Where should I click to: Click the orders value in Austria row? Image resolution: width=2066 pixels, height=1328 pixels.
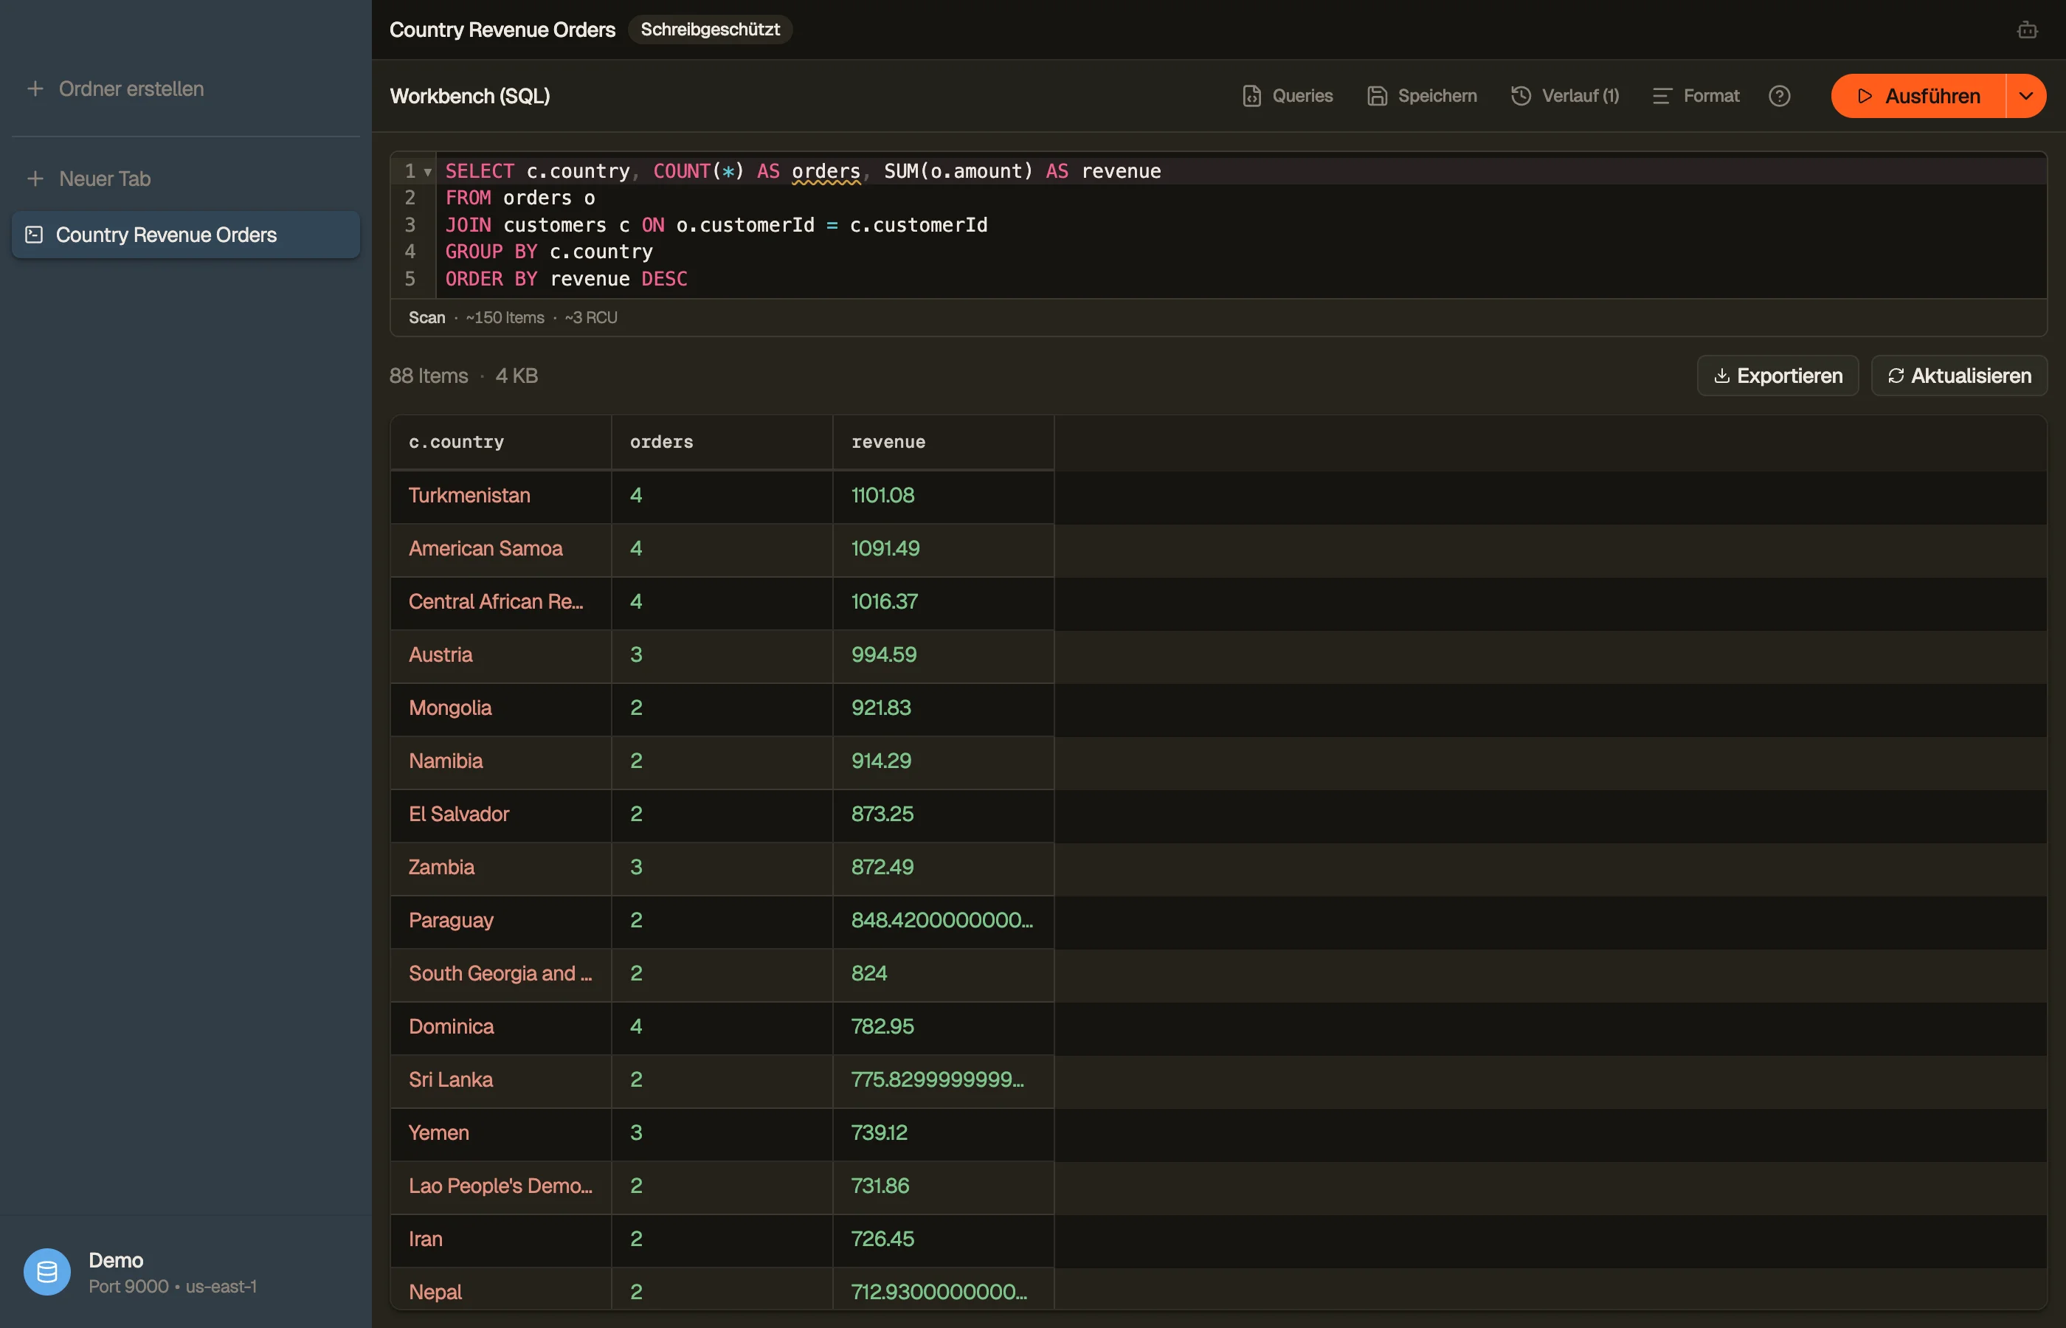636,655
